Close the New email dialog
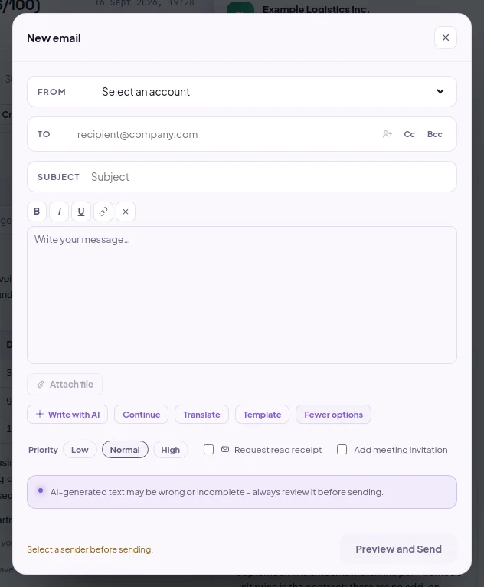This screenshot has height=587, width=484. pyautogui.click(x=446, y=38)
